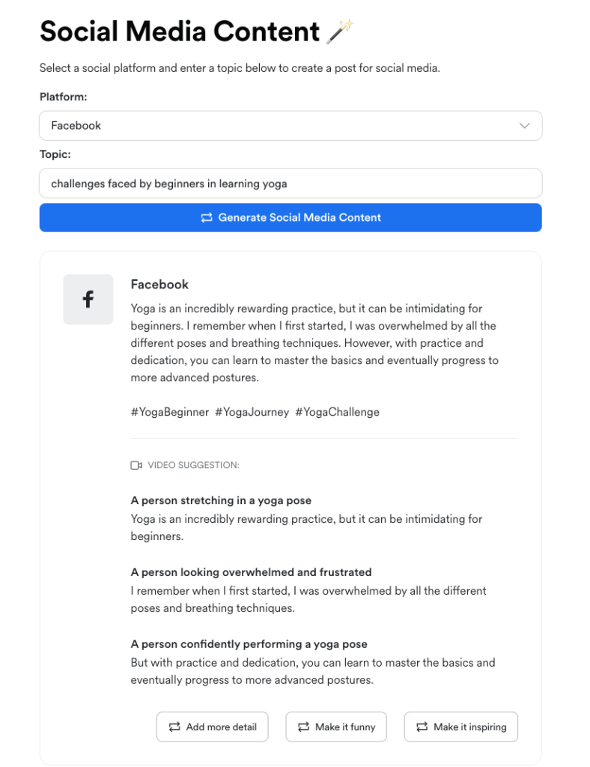Click the Make it inspiring button

pyautogui.click(x=460, y=727)
